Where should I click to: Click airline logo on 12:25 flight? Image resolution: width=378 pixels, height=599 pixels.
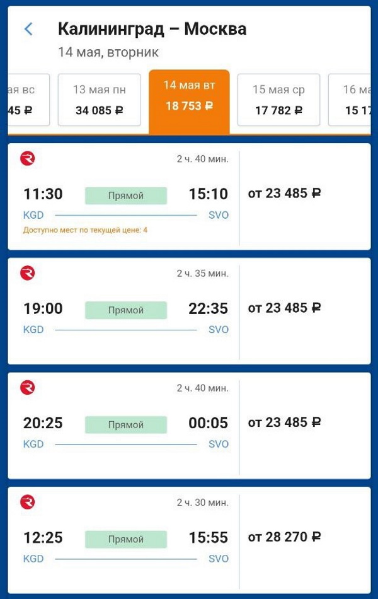tap(28, 502)
